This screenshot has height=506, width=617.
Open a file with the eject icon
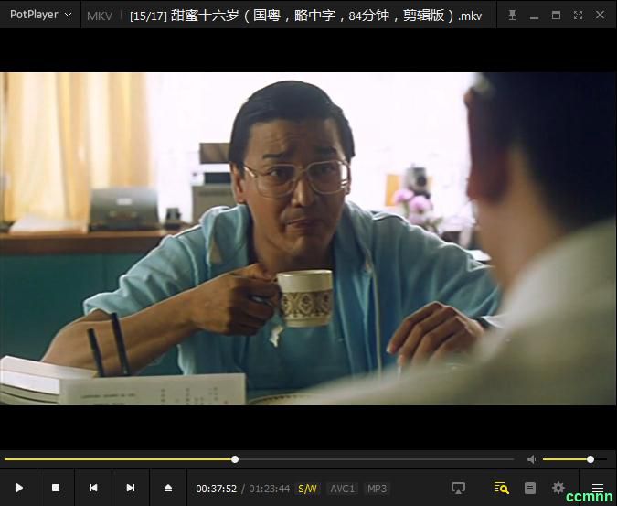(x=168, y=488)
